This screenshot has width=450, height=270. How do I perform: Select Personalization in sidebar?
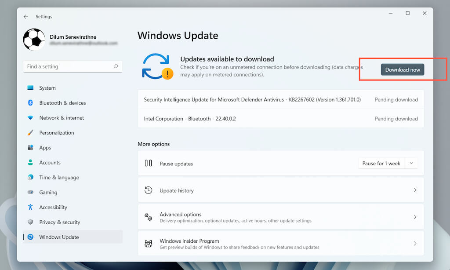coord(73,133)
